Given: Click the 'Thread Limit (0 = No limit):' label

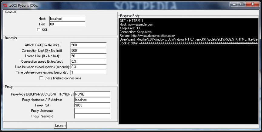Looking at the screenshot, I should coord(42,56).
